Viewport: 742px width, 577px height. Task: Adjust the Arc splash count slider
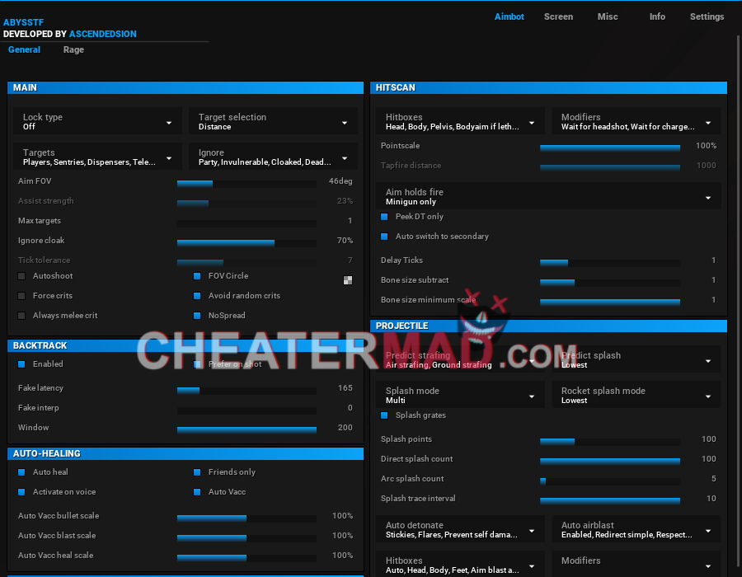(610, 481)
